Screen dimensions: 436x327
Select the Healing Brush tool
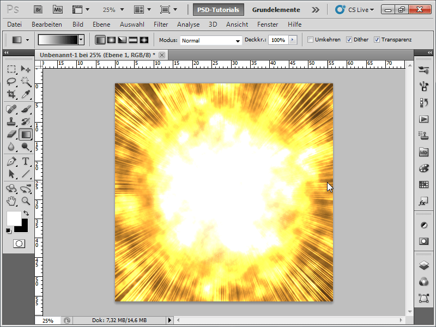click(x=11, y=108)
